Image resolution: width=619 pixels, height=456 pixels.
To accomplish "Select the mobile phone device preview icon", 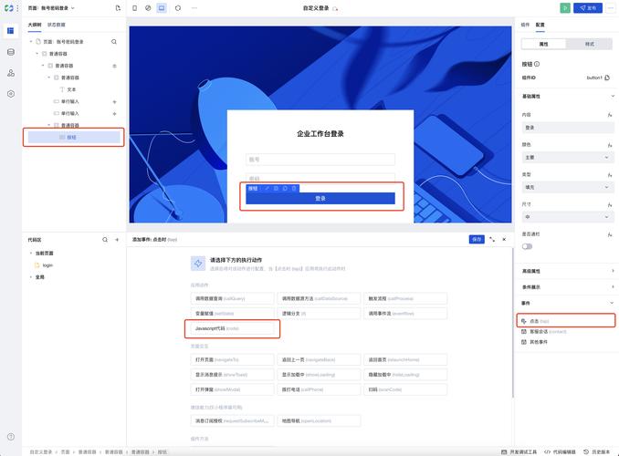I will pyautogui.click(x=134, y=7).
